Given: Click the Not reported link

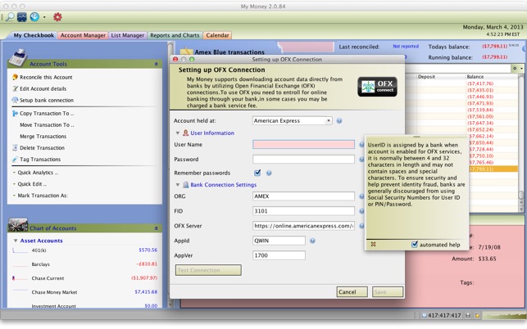Looking at the screenshot, I should [x=406, y=47].
